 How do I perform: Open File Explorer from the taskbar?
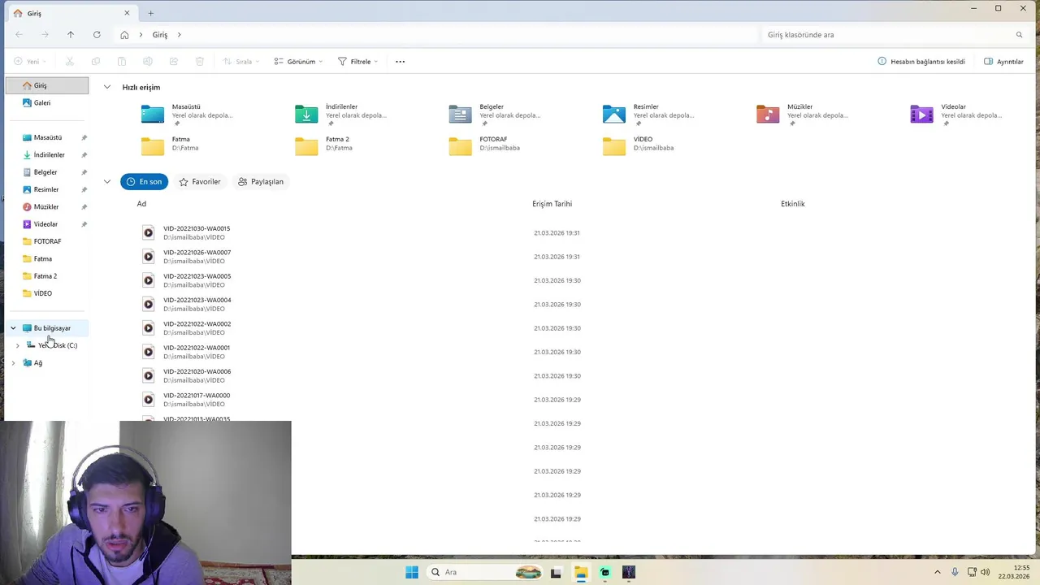tap(580, 572)
